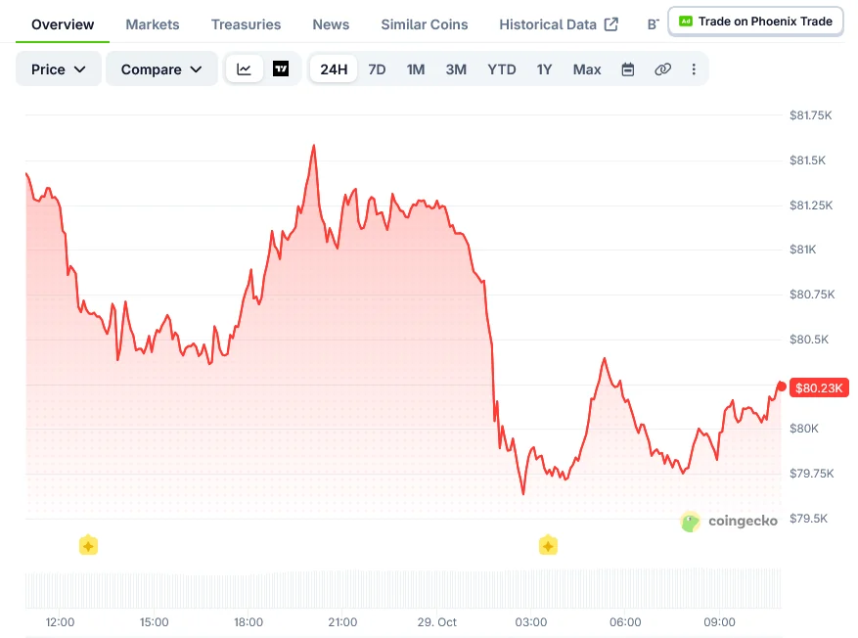The image size is (858, 638).
Task: Click the 21:00 time axis label
Action: (342, 622)
